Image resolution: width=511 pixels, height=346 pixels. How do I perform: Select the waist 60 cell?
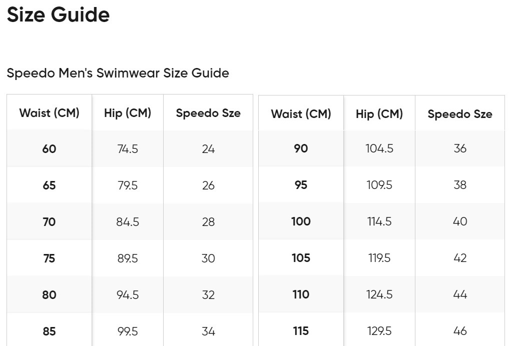49,149
